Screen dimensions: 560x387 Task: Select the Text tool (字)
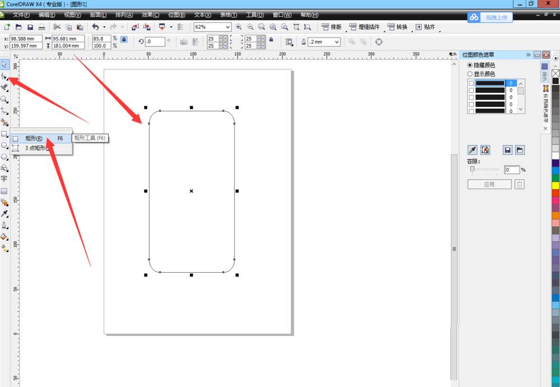tap(4, 179)
